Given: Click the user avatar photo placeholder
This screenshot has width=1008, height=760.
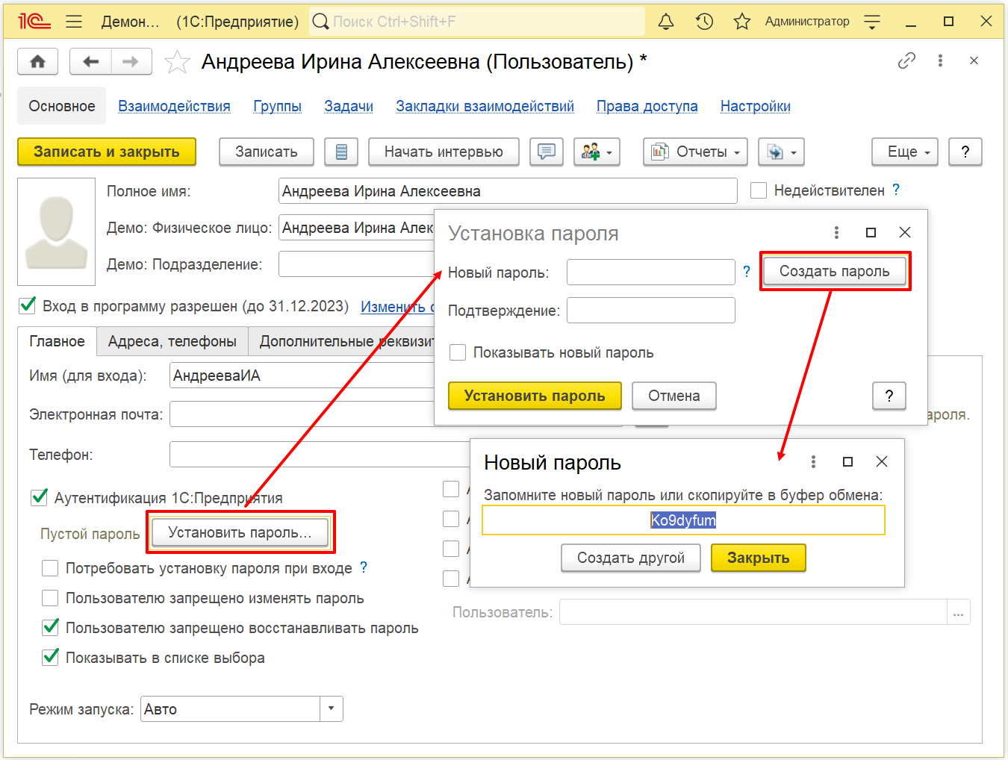Looking at the screenshot, I should click(x=57, y=231).
